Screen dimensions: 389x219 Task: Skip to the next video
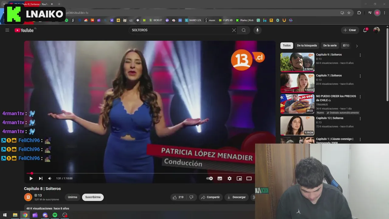[40, 179]
